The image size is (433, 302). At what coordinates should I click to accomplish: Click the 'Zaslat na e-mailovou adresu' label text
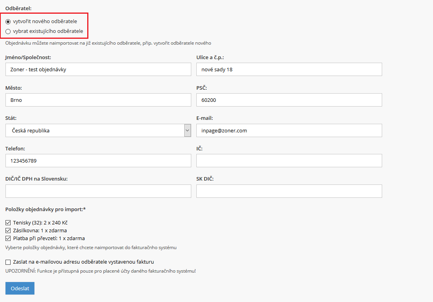83,262
